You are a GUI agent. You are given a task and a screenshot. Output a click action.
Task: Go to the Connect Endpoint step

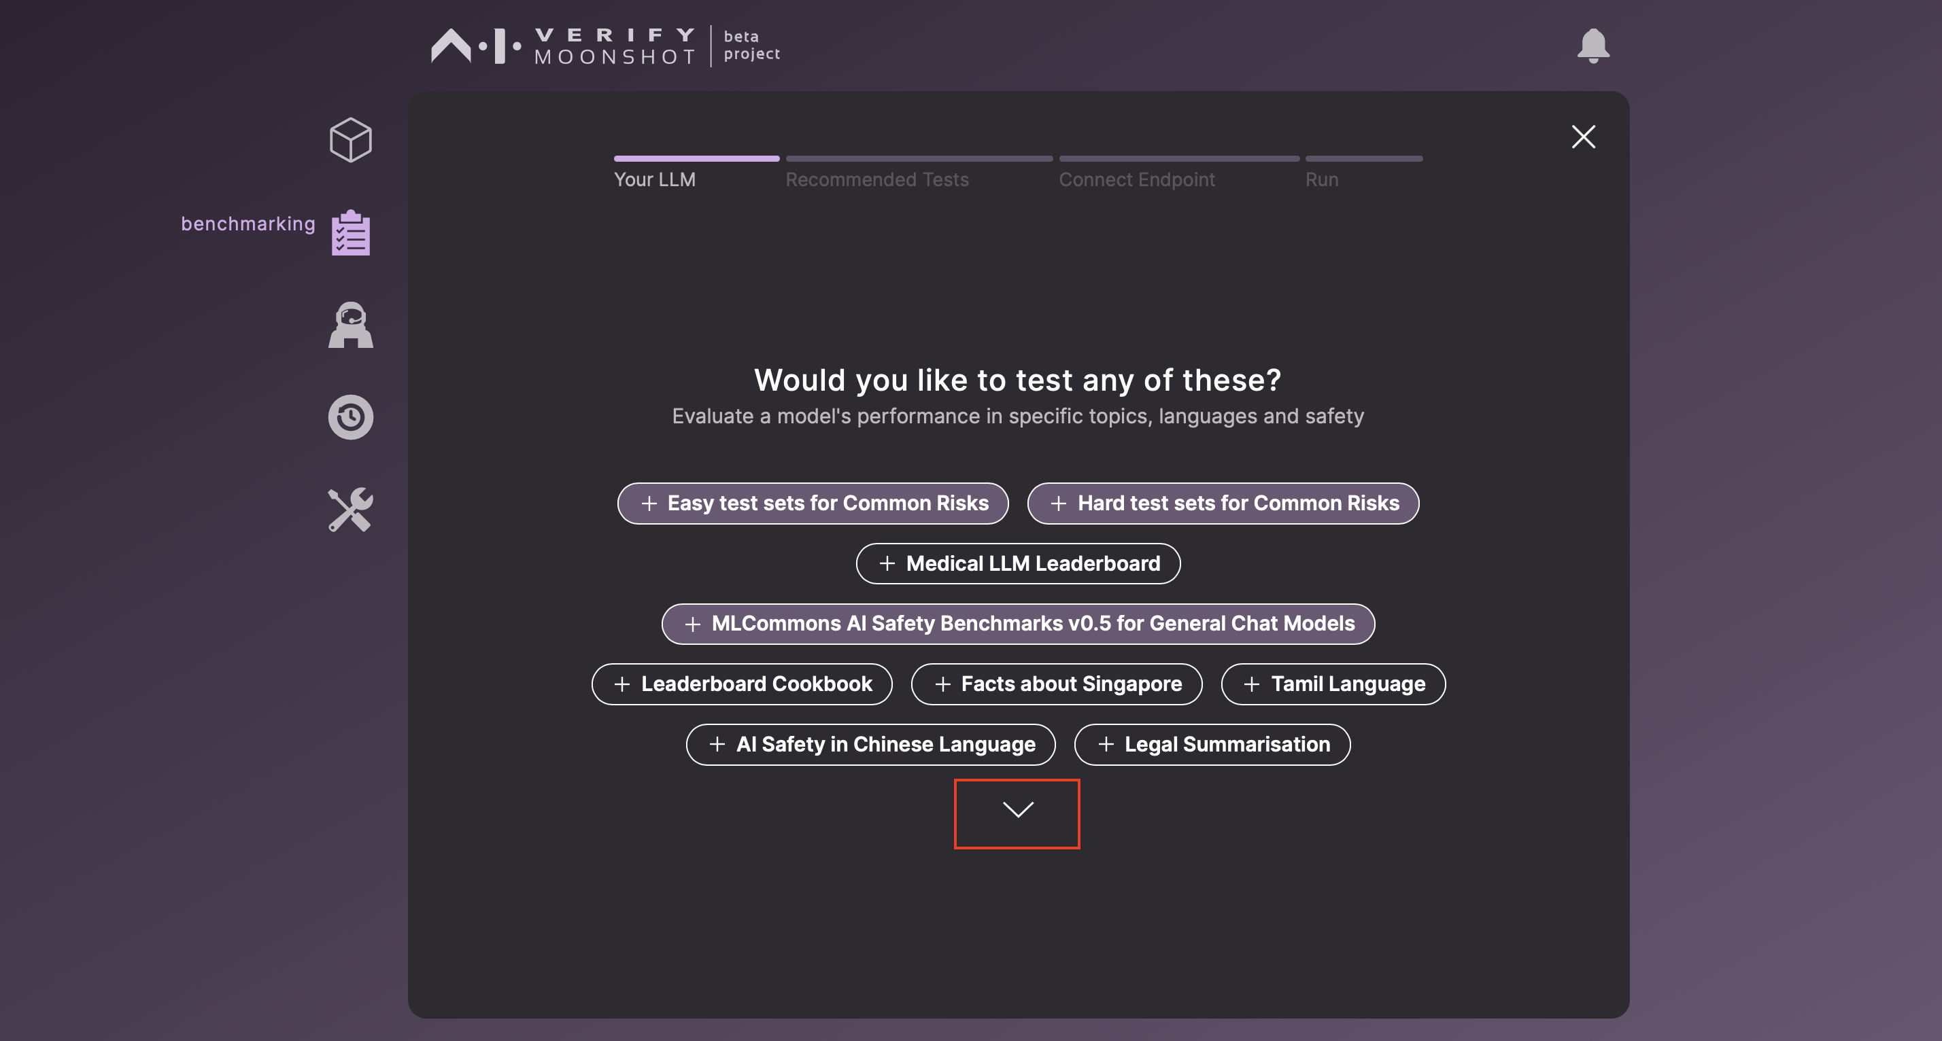[1137, 179]
